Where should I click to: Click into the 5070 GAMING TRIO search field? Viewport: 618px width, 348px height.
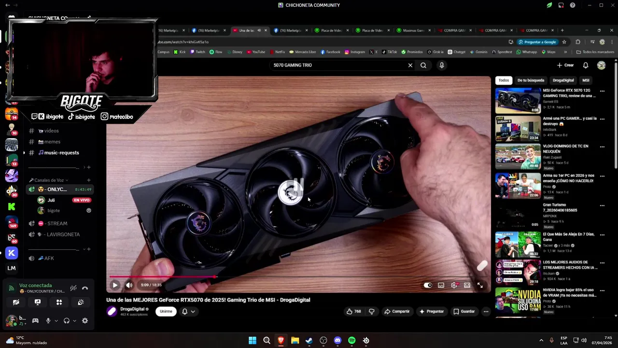point(338,65)
